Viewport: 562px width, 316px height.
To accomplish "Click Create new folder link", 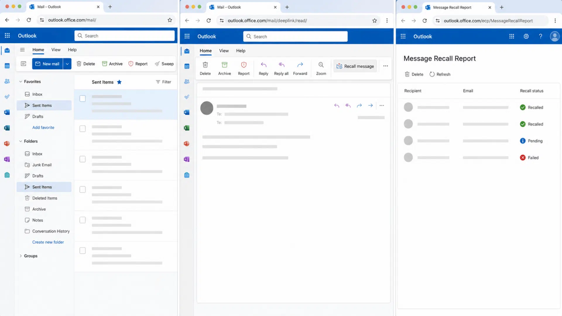I will pos(48,242).
